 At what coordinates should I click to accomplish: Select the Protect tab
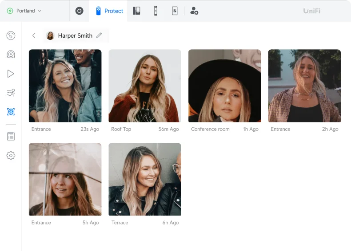108,11
